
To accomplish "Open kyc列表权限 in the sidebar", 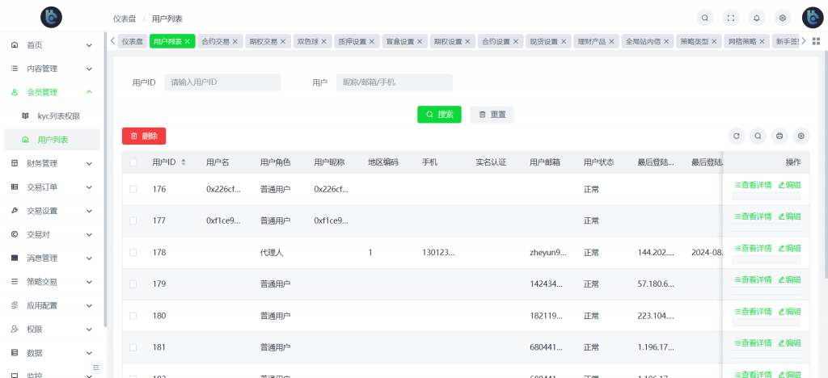I will 58,116.
